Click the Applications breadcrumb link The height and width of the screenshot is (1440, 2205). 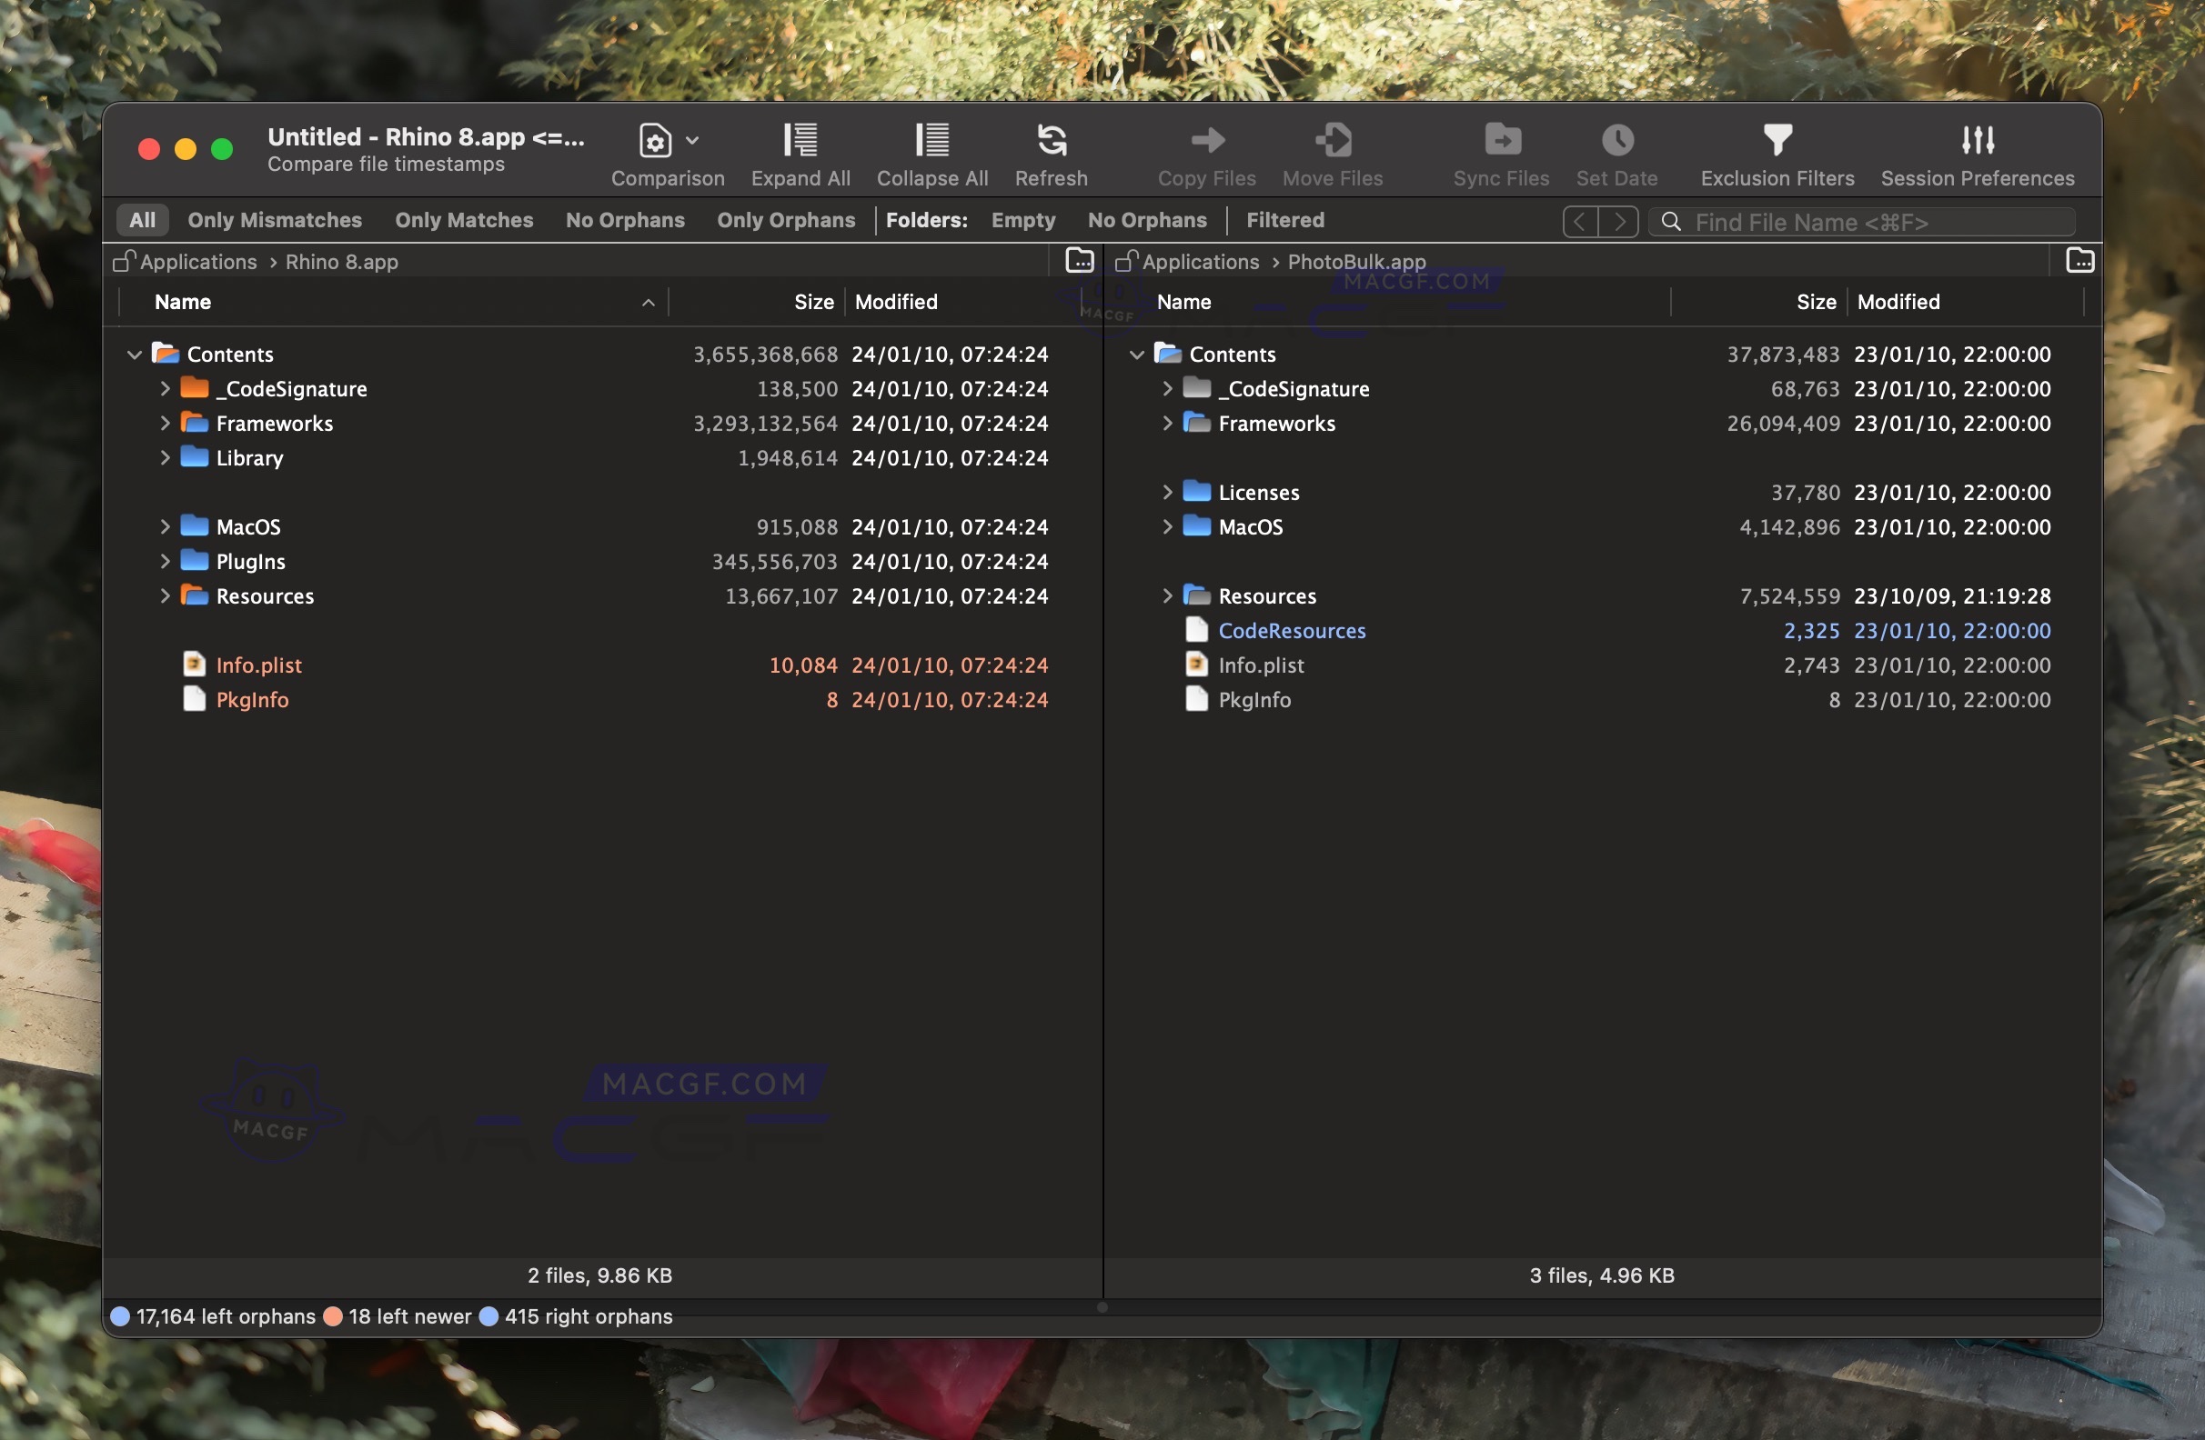tap(195, 261)
